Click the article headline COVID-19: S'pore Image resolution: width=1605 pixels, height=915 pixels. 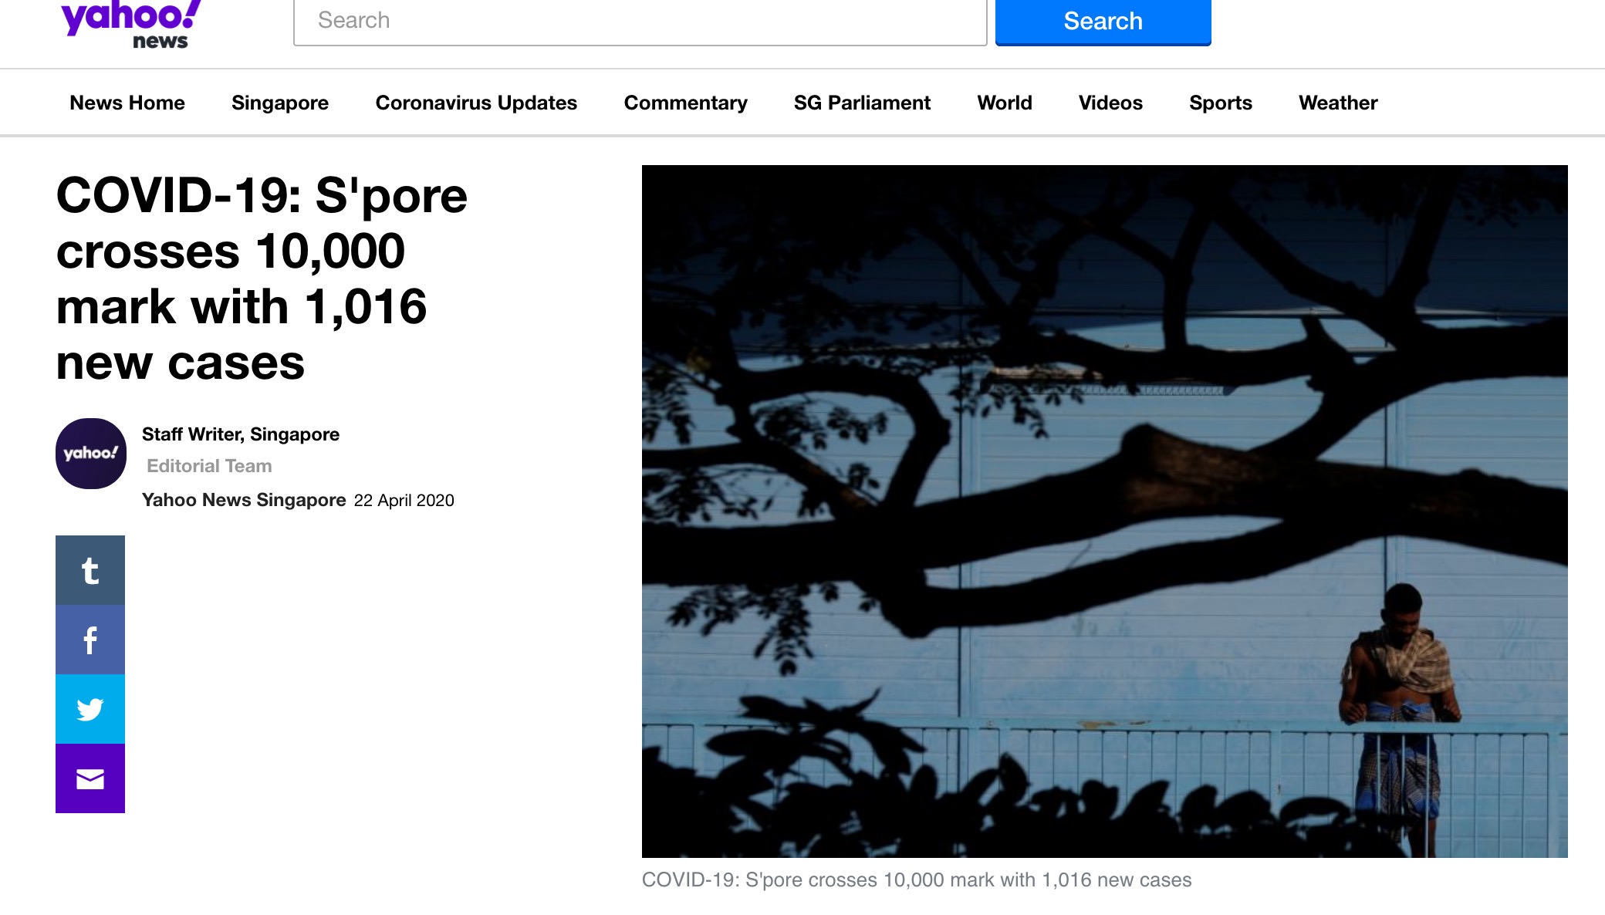[x=262, y=279]
